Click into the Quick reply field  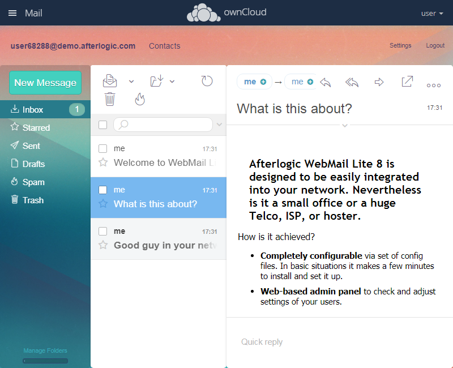[x=340, y=342]
